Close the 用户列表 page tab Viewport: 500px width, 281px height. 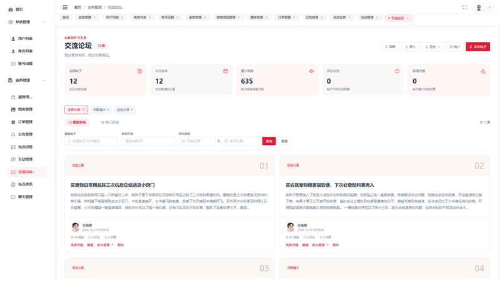(122, 17)
